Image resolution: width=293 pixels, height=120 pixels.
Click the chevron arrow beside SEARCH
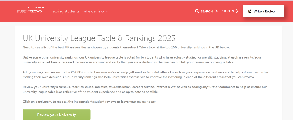tap(216, 11)
